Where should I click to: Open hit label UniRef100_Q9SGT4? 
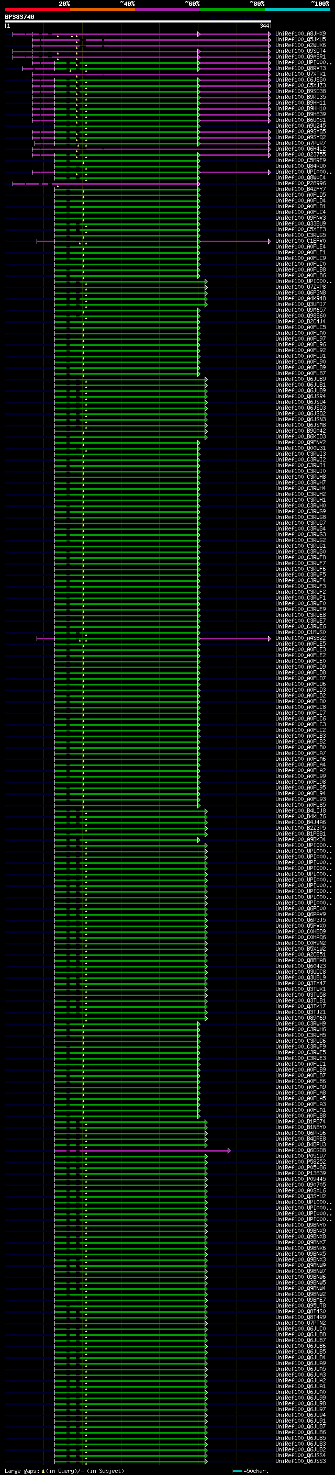tap(300, 51)
